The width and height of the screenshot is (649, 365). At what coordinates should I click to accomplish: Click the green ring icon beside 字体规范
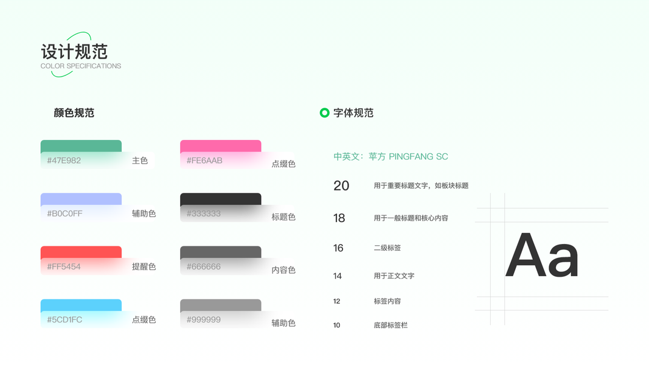(x=324, y=113)
